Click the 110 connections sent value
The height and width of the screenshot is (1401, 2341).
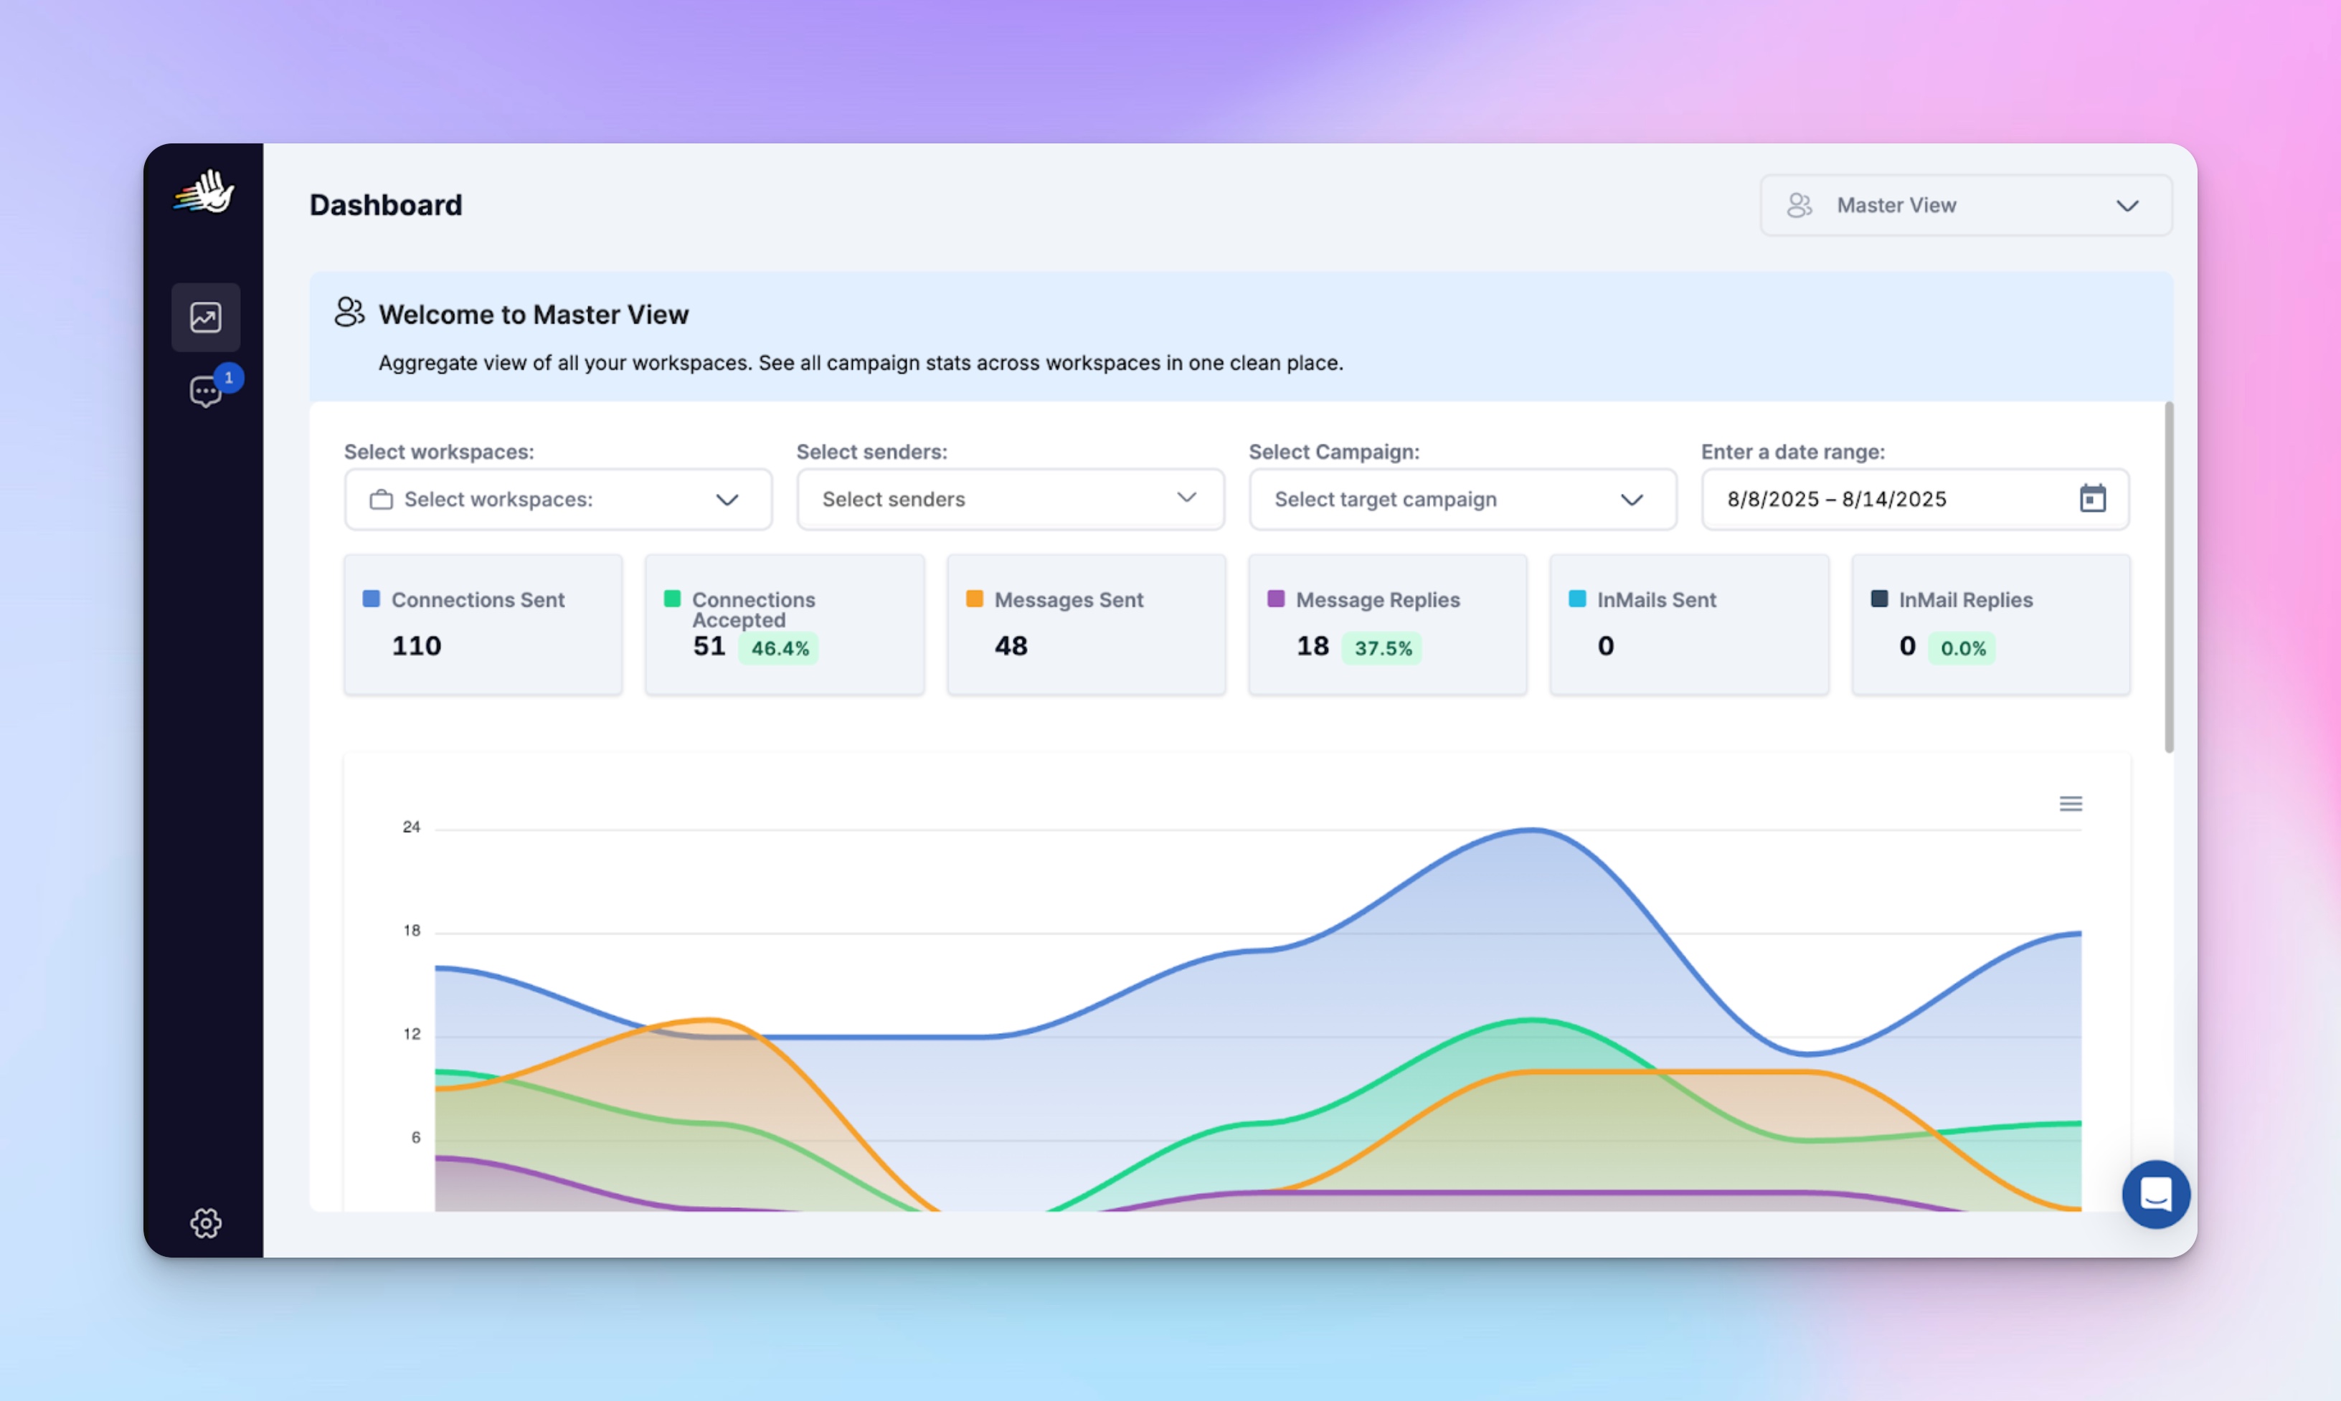click(417, 646)
